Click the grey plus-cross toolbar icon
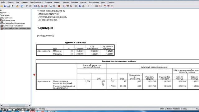 point(76,6)
